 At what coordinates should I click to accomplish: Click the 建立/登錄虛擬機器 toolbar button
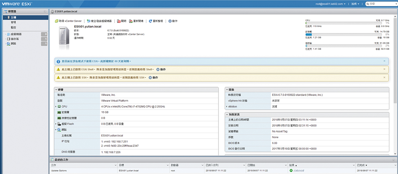[99, 21]
